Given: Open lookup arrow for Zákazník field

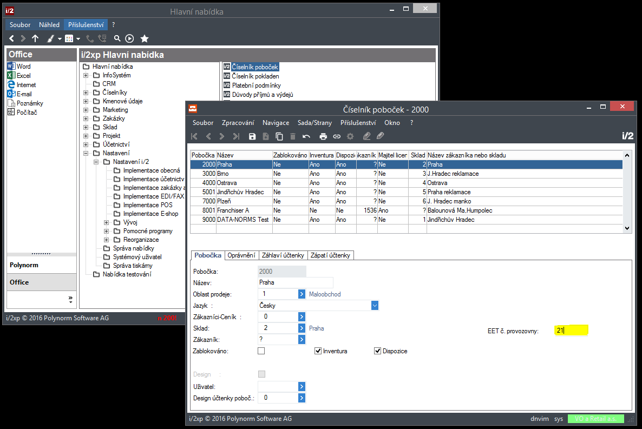Looking at the screenshot, I should pyautogui.click(x=302, y=339).
